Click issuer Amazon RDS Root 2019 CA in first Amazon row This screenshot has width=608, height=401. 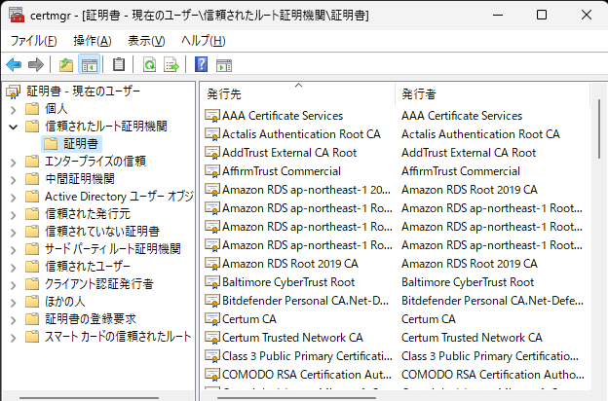[x=470, y=190]
